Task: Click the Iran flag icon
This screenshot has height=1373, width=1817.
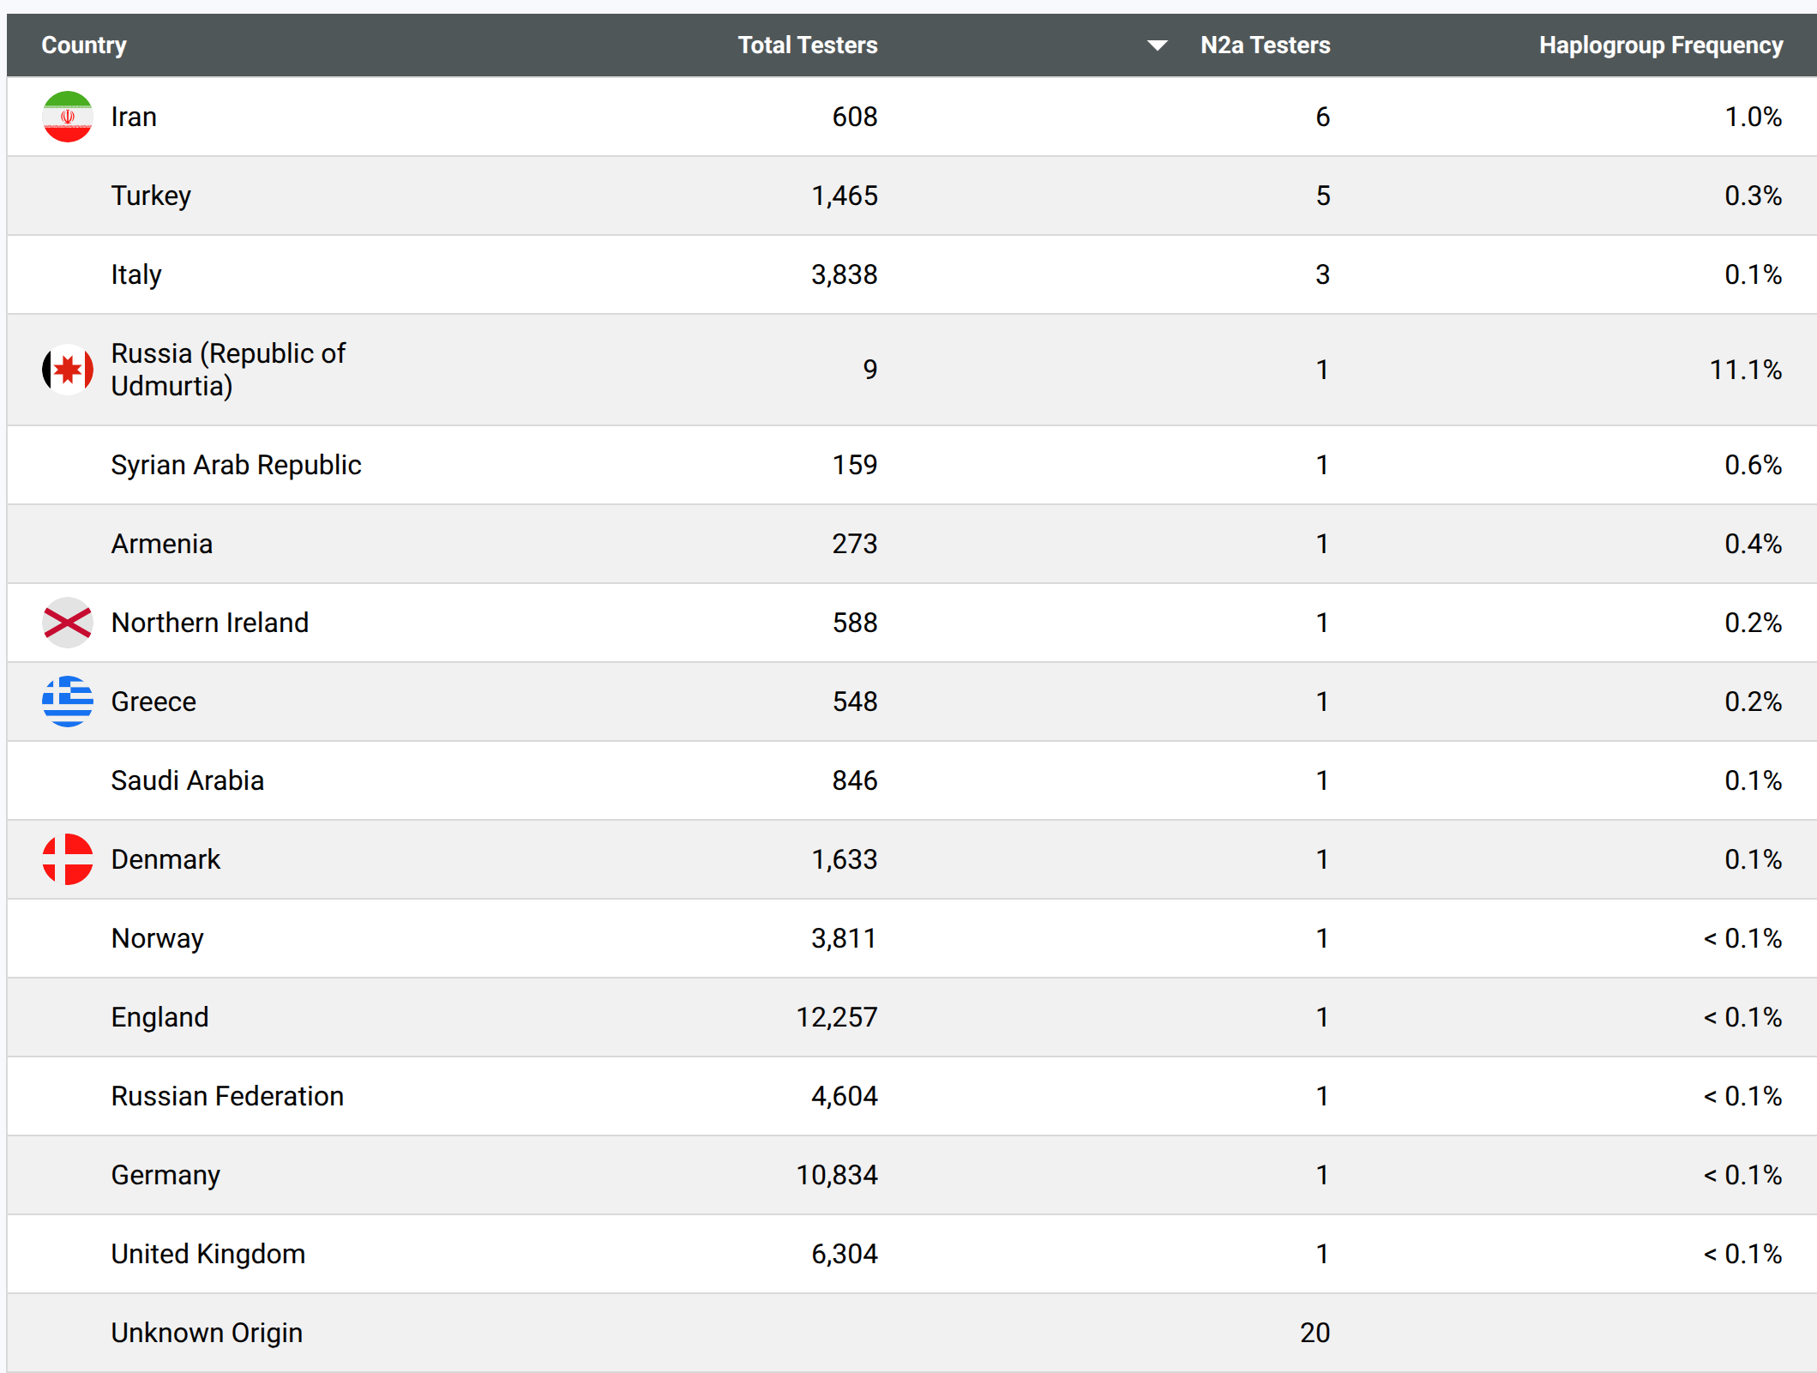Action: pyautogui.click(x=68, y=117)
